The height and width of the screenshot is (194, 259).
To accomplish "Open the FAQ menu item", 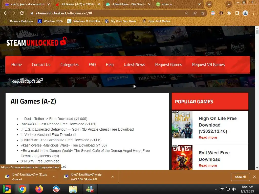I will 92,65.
